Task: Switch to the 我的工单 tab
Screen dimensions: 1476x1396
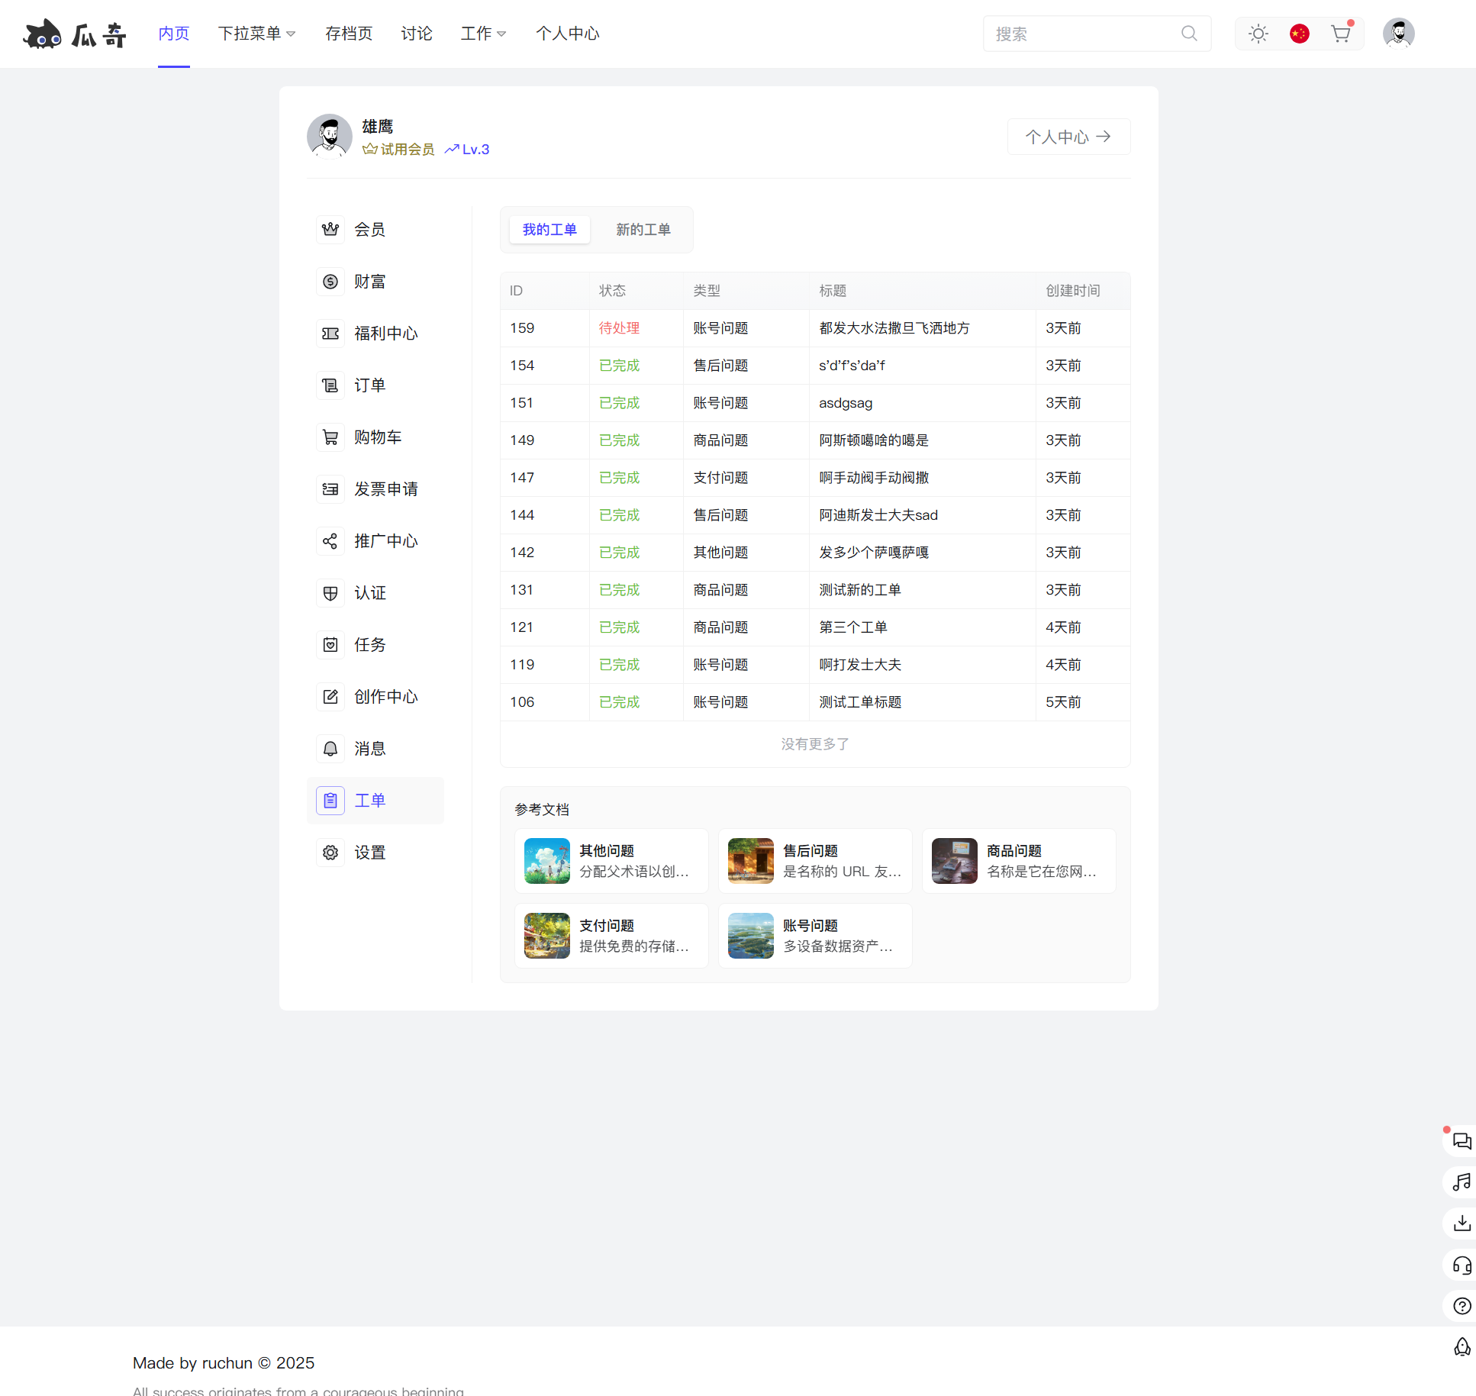Action: tap(549, 230)
